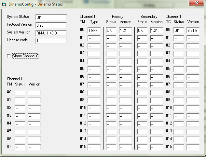Image resolution: width=206 pixels, height=157 pixels.
Task: Enable the Show Channel 0 checkbox
Action: 9,56
